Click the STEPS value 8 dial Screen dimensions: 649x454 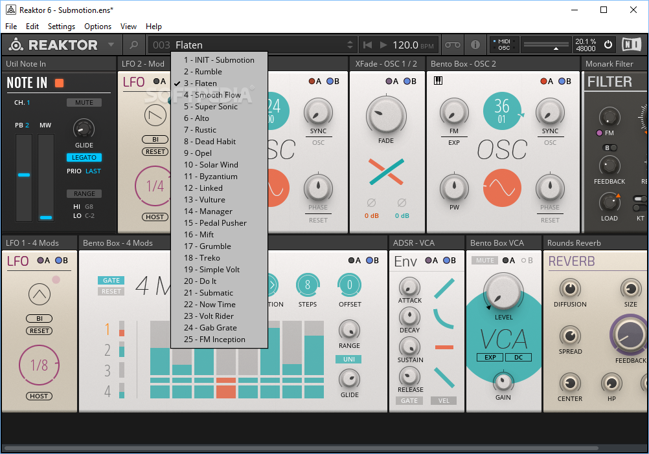coord(308,285)
